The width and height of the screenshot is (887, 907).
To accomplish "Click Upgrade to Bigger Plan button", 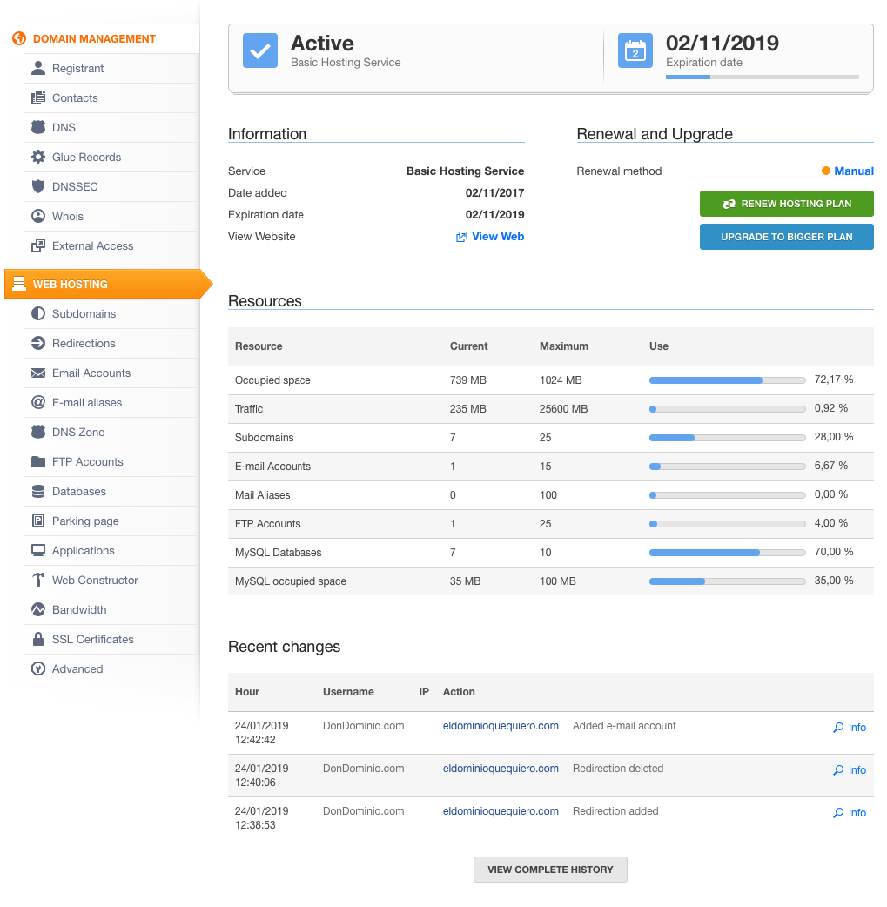I will 786,237.
